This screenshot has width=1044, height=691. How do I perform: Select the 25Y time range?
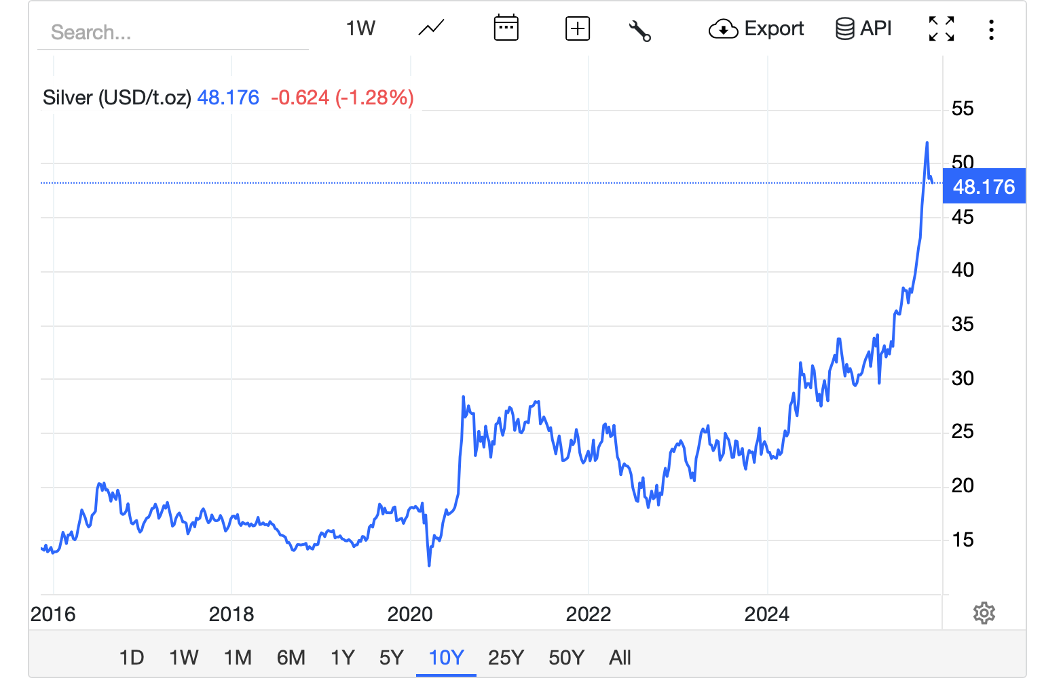pos(506,657)
